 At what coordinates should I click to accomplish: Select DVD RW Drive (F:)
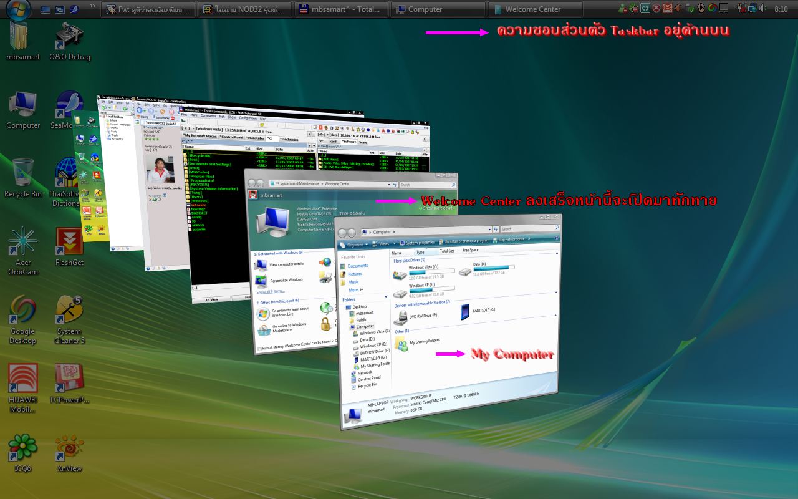[416, 316]
